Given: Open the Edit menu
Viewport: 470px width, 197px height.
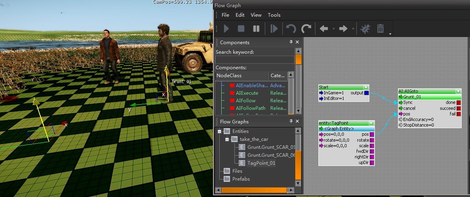Looking at the screenshot, I should click(240, 15).
